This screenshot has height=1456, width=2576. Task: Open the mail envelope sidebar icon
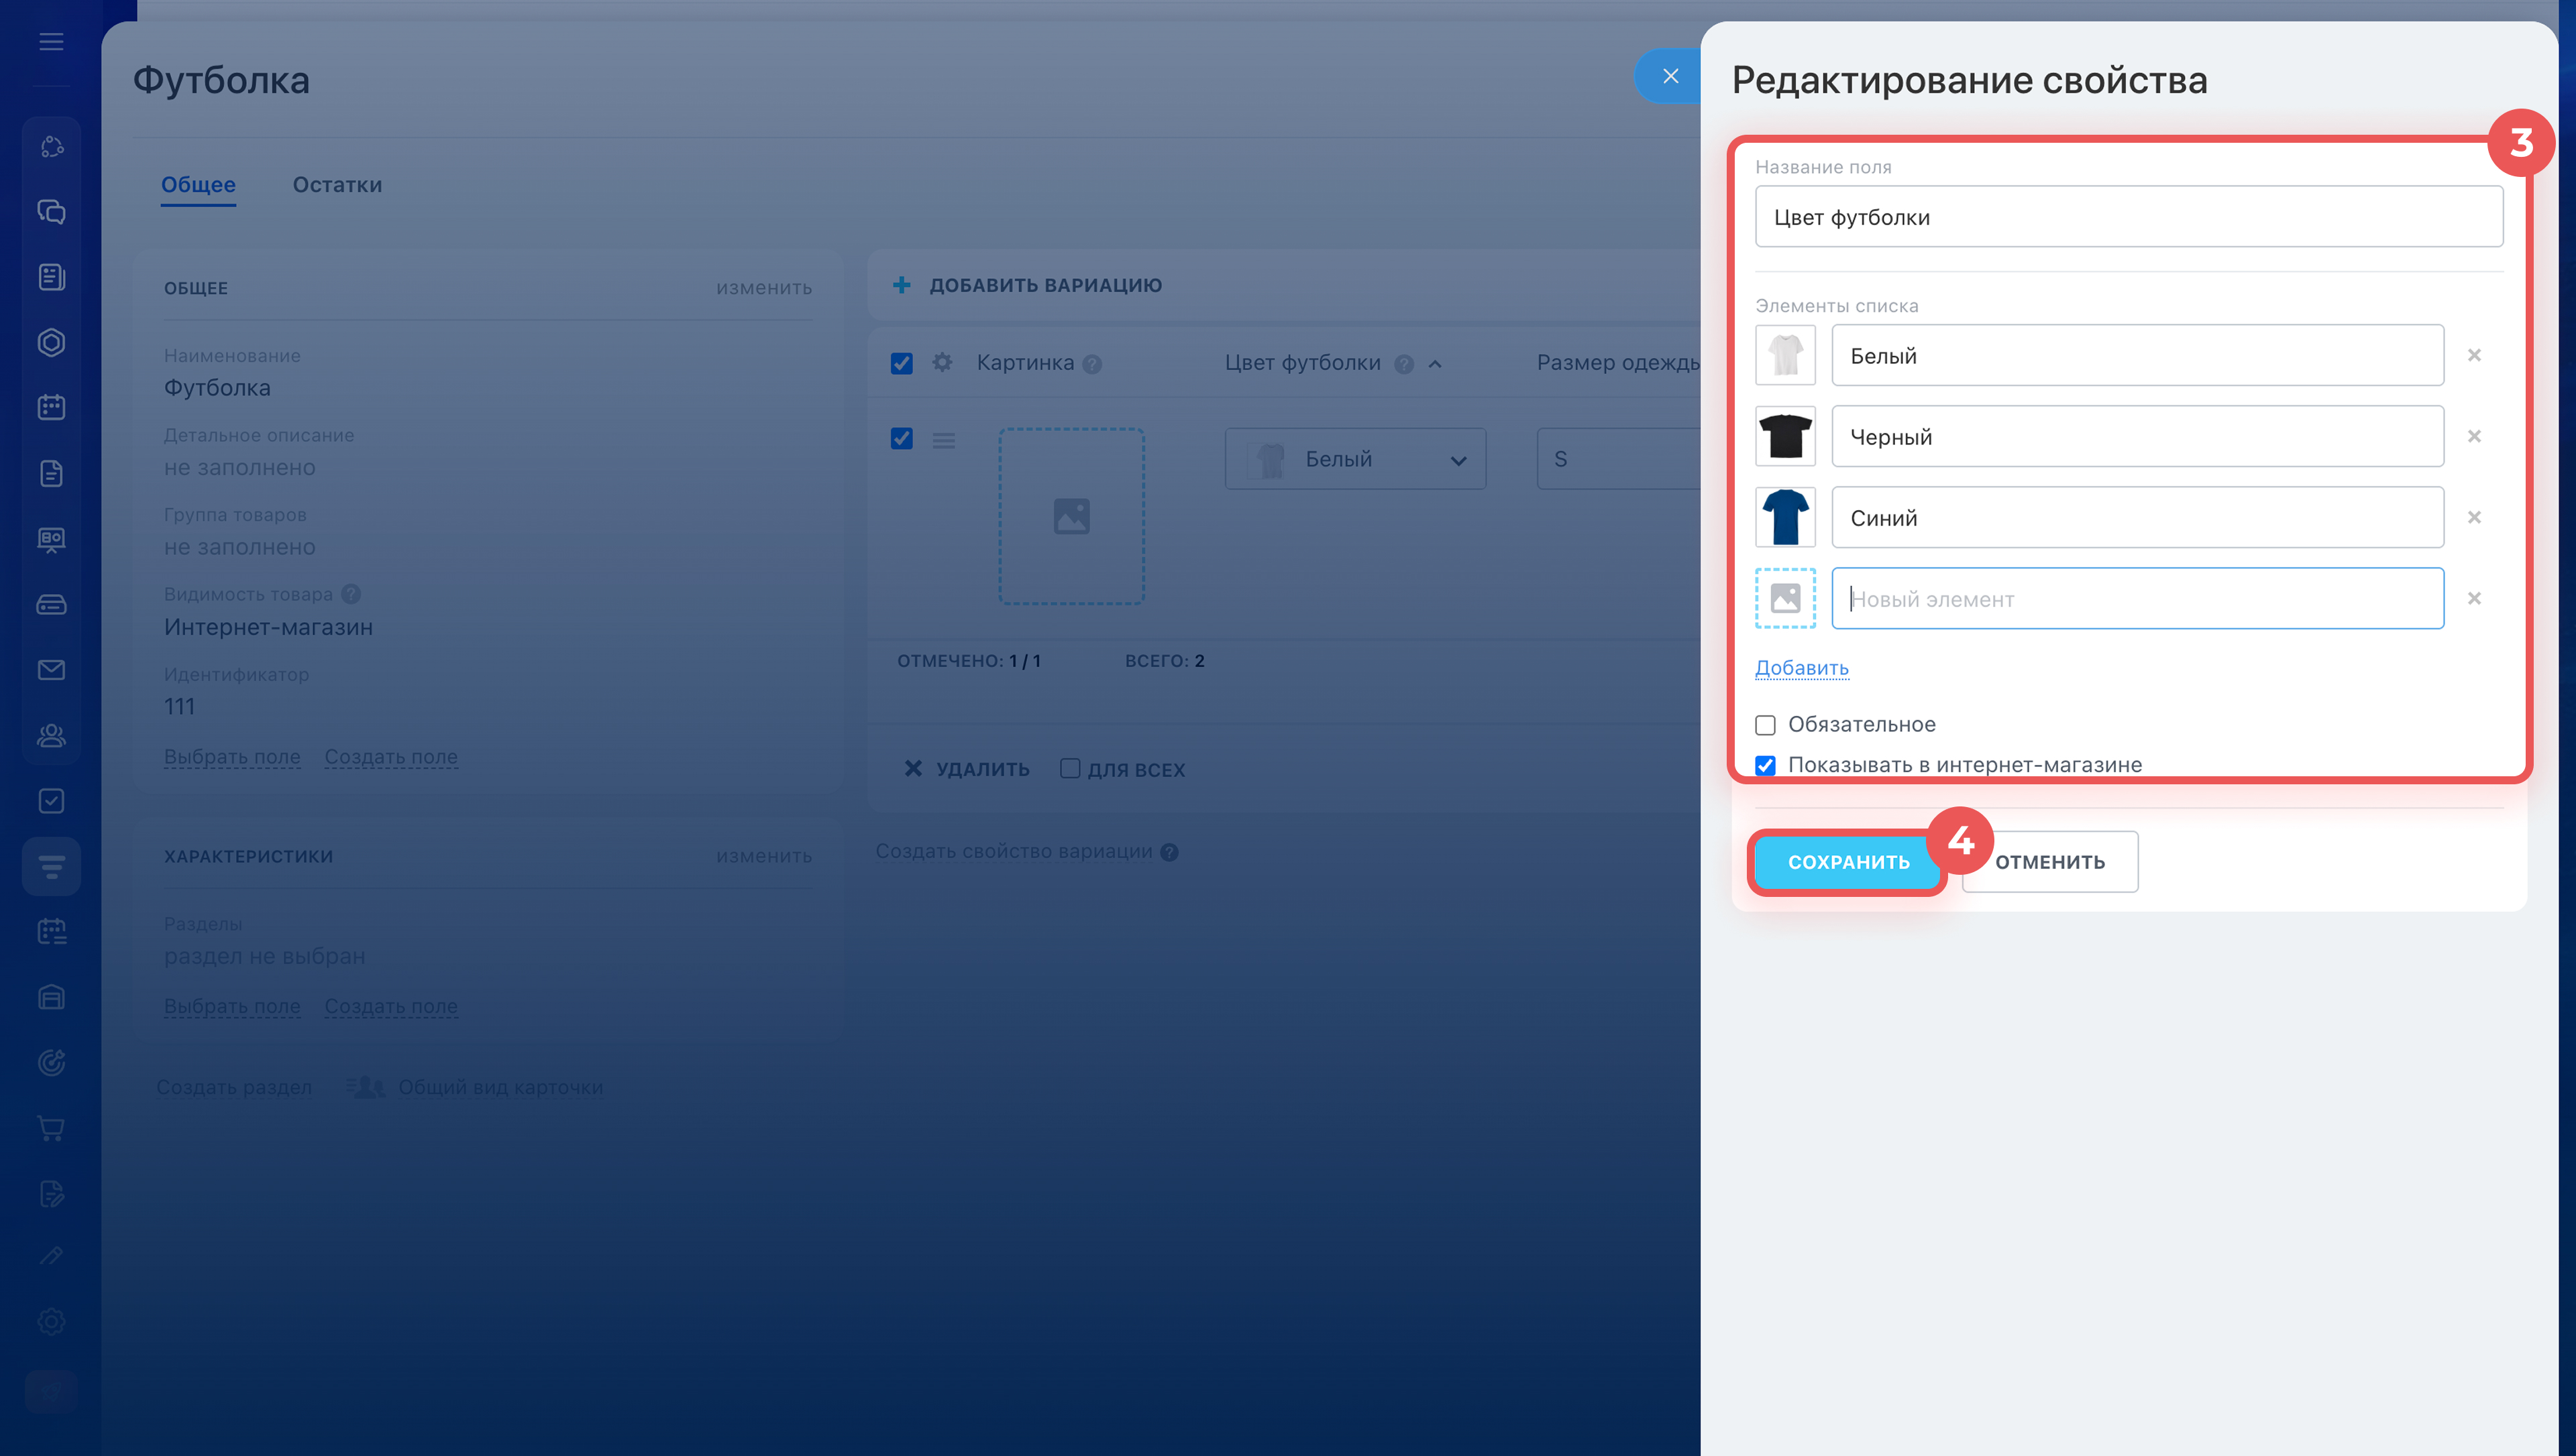[51, 670]
